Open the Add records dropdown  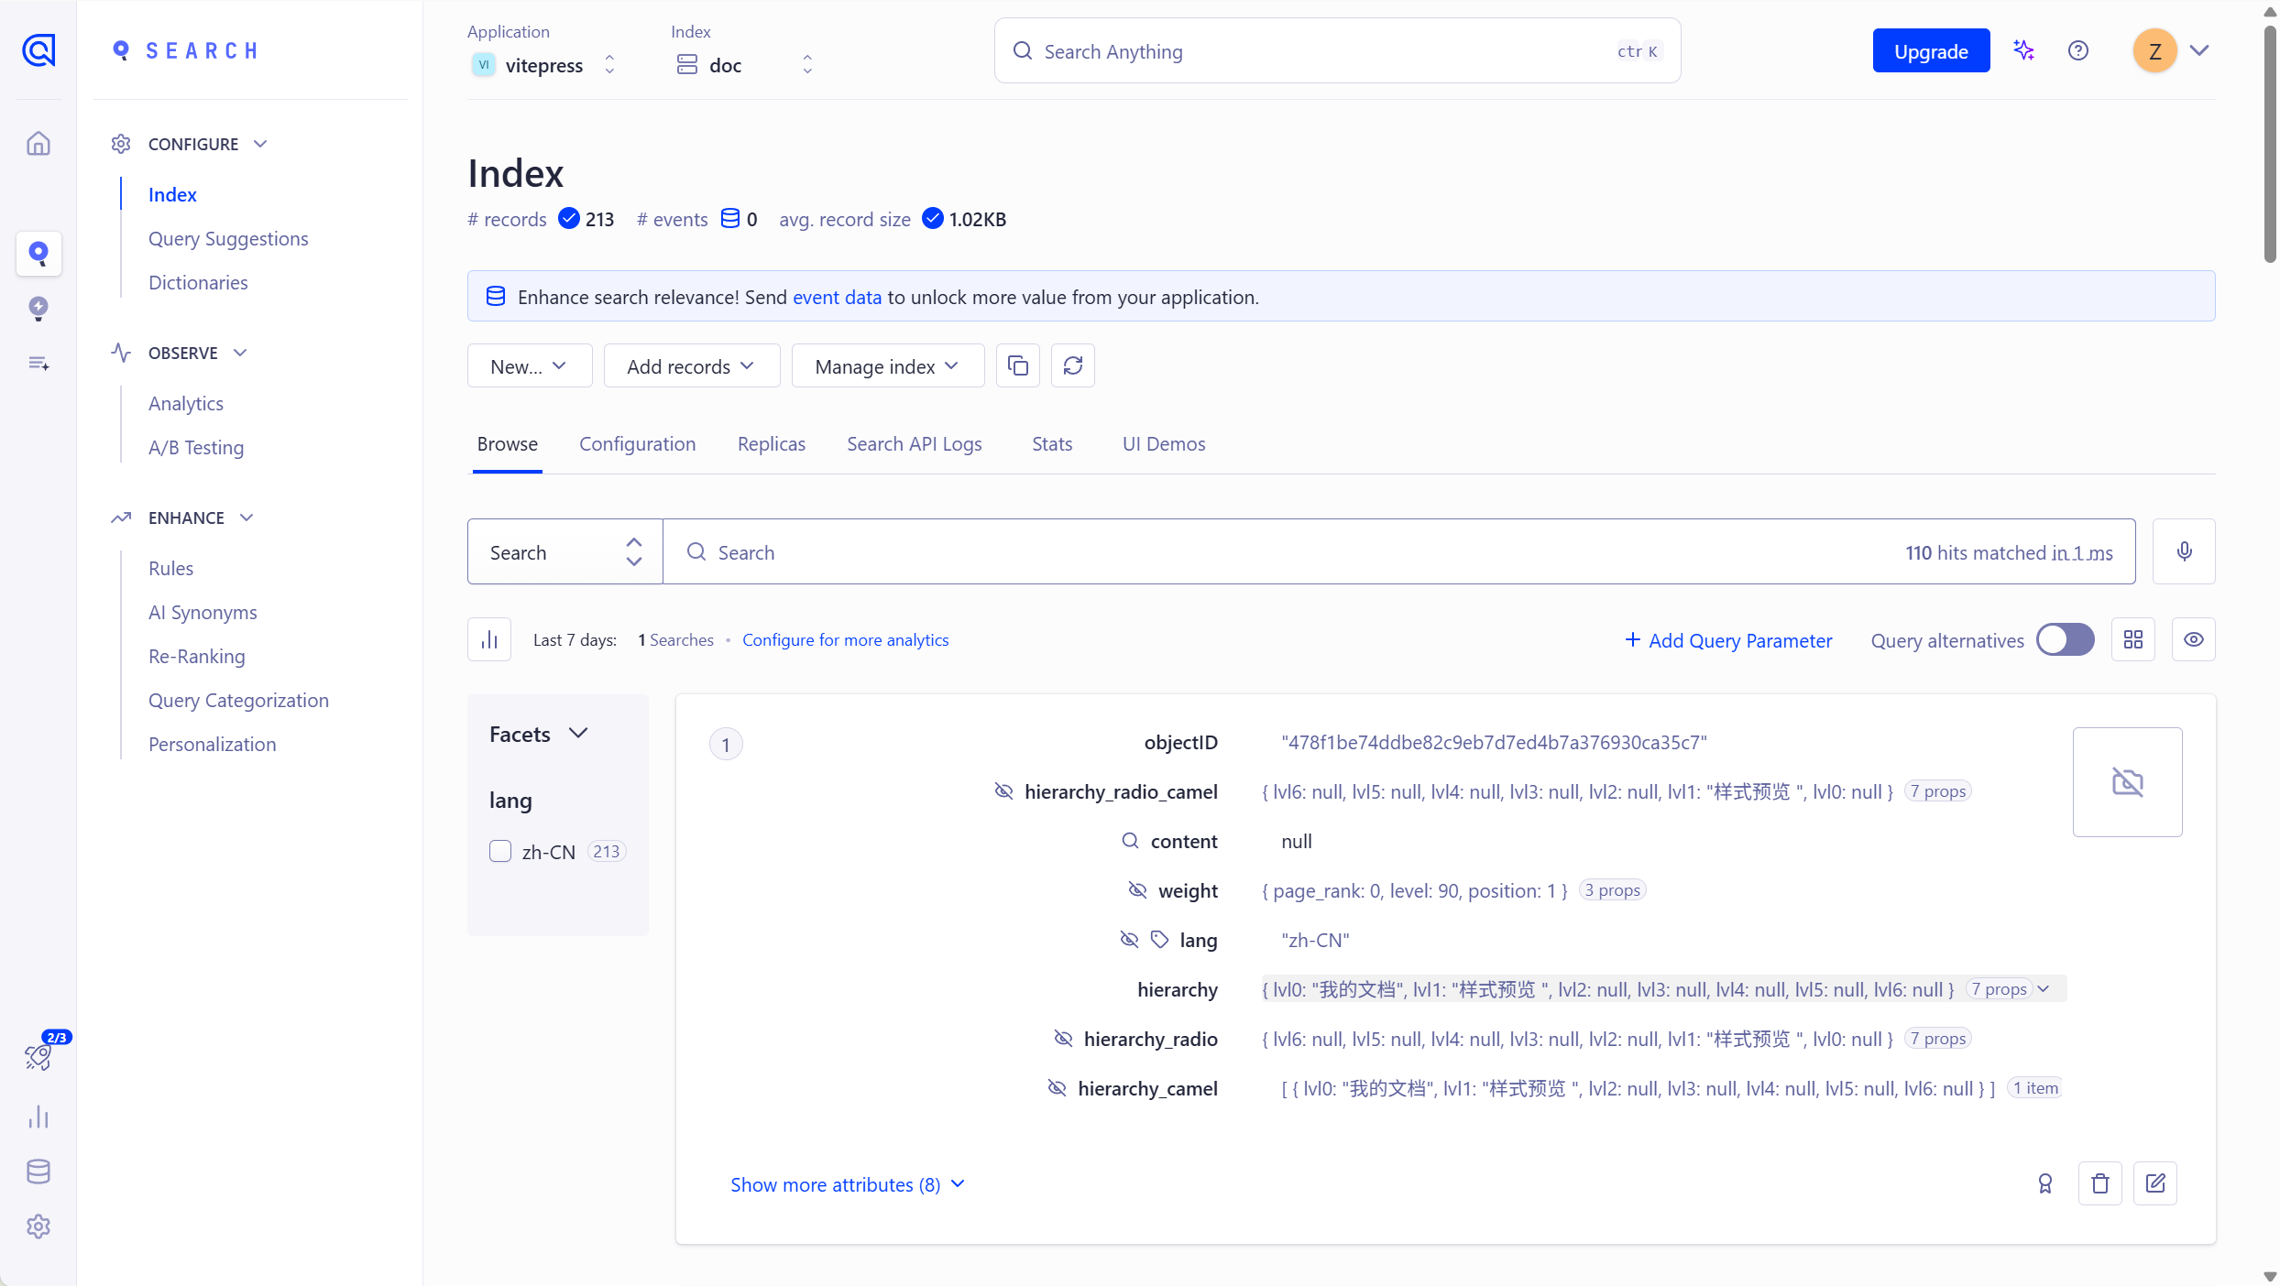pos(691,366)
